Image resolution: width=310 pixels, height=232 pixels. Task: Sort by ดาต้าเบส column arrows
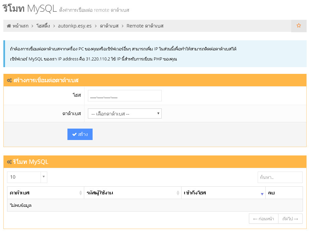81,193
